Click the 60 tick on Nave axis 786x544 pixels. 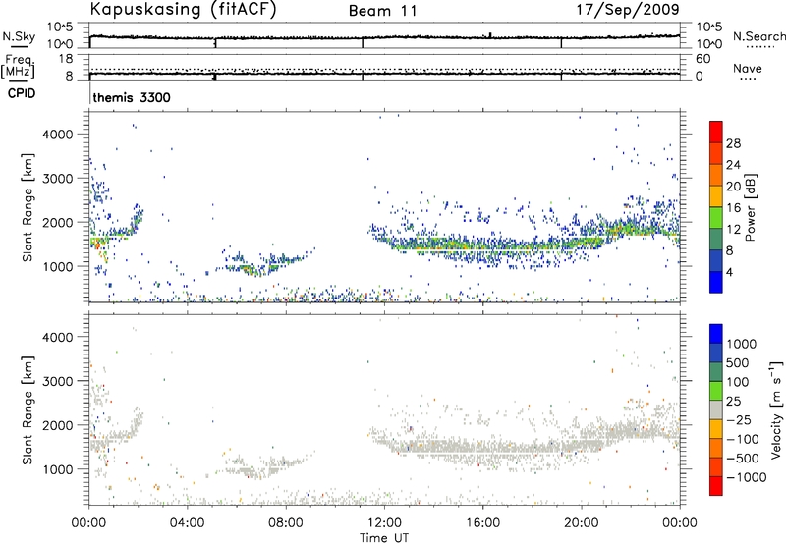[702, 59]
